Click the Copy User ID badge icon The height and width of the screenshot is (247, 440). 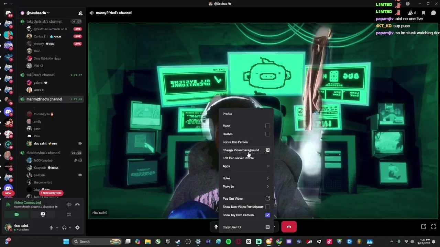267,227
